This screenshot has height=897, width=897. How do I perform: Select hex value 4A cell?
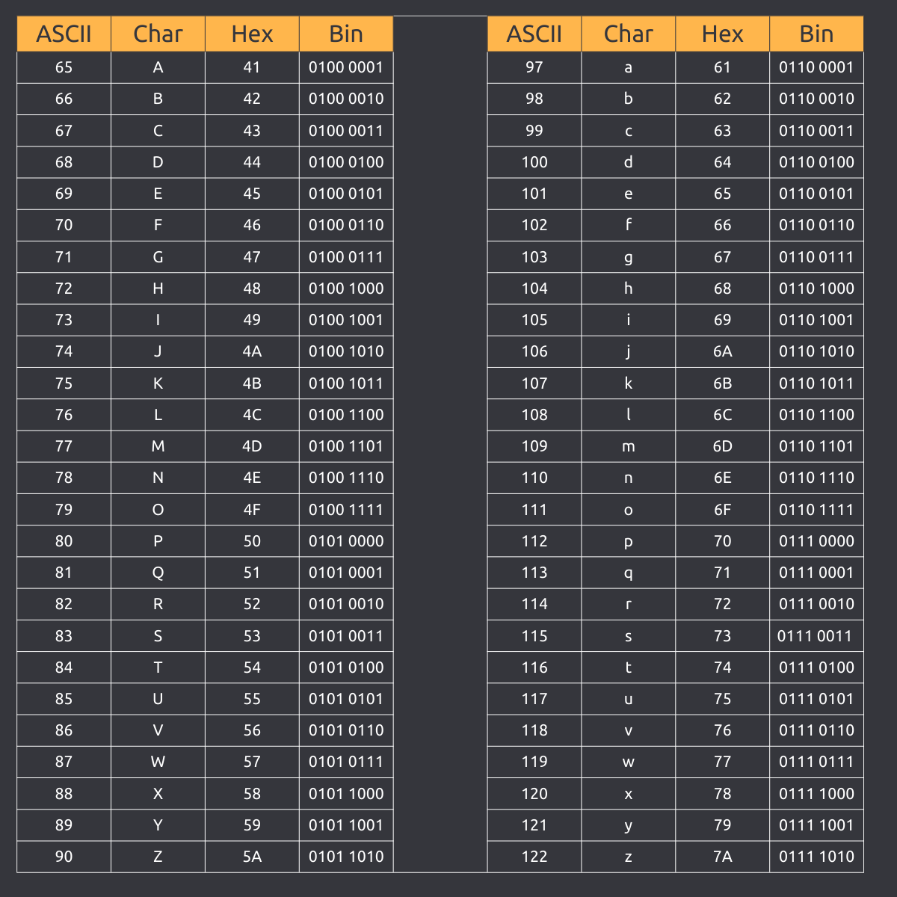[252, 351]
